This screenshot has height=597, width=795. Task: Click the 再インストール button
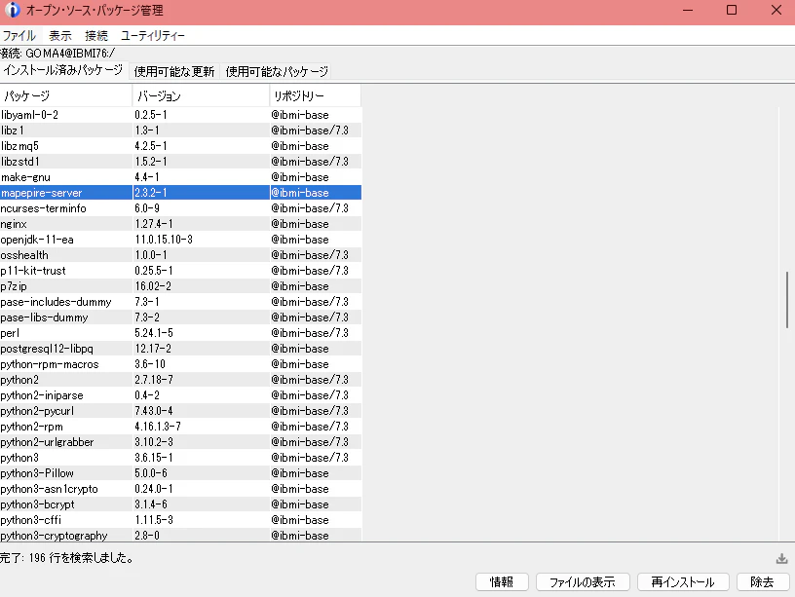[x=683, y=581]
